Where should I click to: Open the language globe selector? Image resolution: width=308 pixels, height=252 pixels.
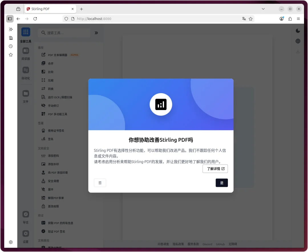[x=298, y=41]
